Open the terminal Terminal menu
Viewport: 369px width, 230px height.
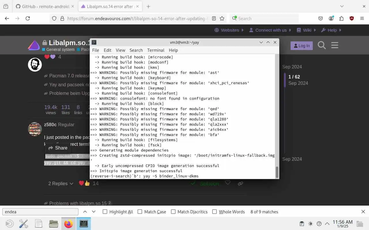(156, 50)
